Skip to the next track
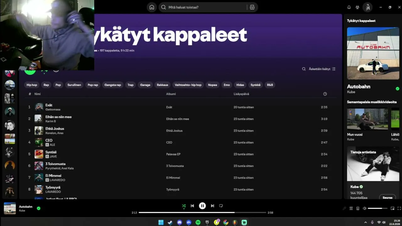 click(212, 206)
